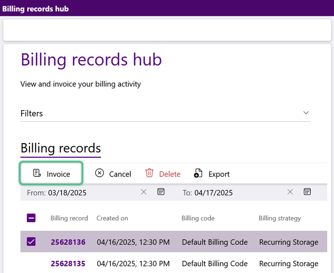
Task: Uncheck billing record 25628136 checkbox
Action: 31,242
